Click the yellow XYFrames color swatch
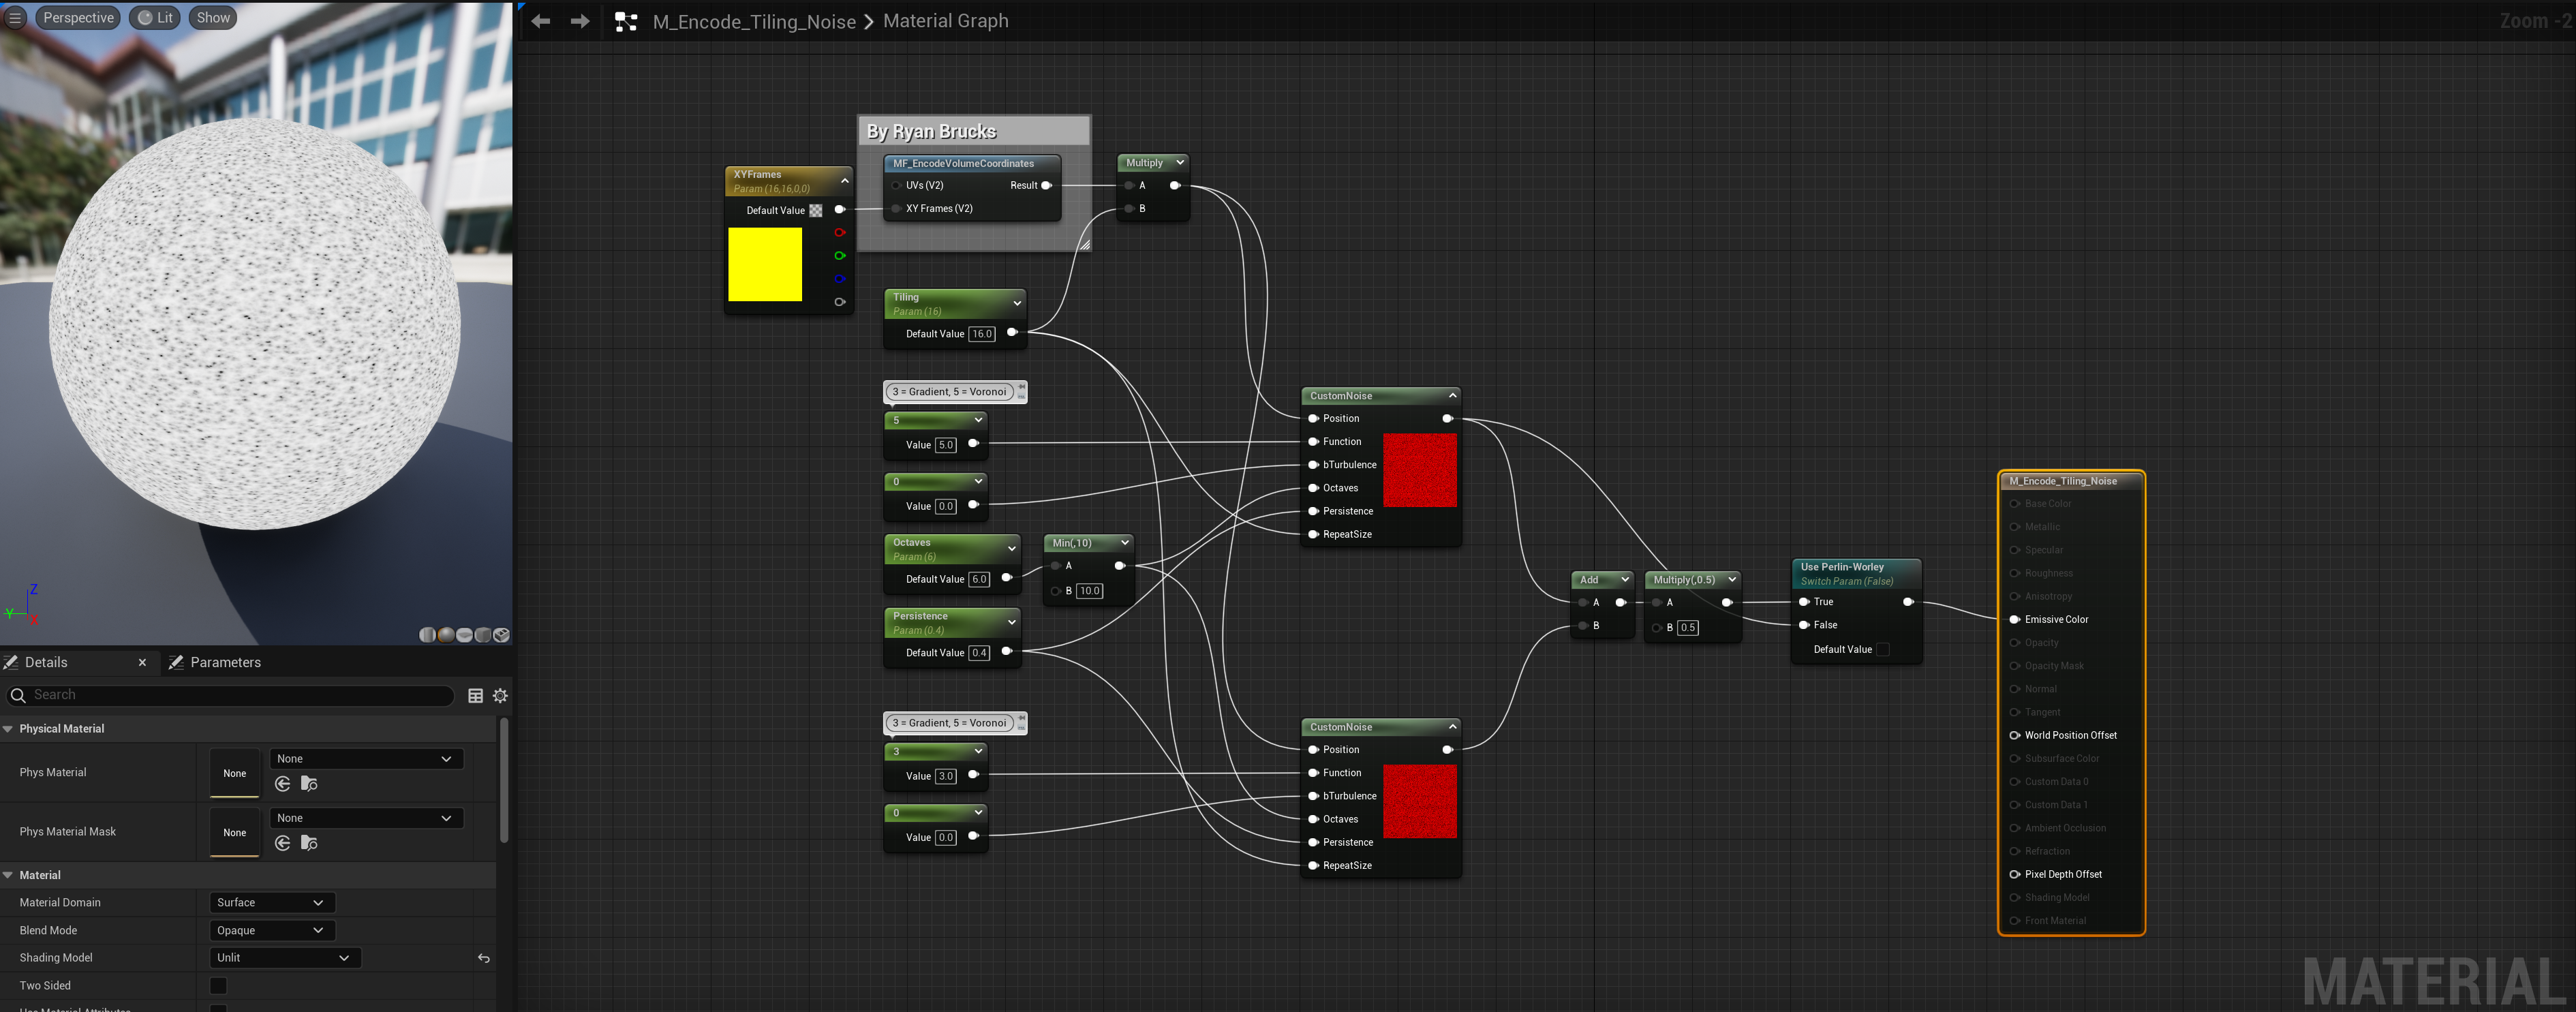This screenshot has width=2576, height=1012. 765,264
